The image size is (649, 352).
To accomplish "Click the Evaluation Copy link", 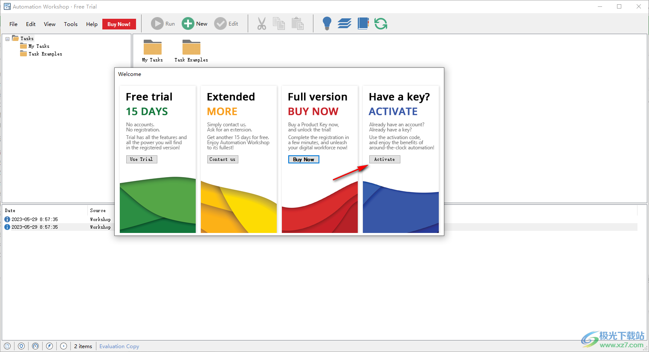I will click(x=119, y=346).
